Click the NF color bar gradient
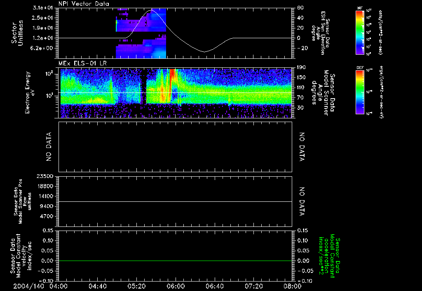The width and height of the screenshot is (422, 291). (x=360, y=32)
